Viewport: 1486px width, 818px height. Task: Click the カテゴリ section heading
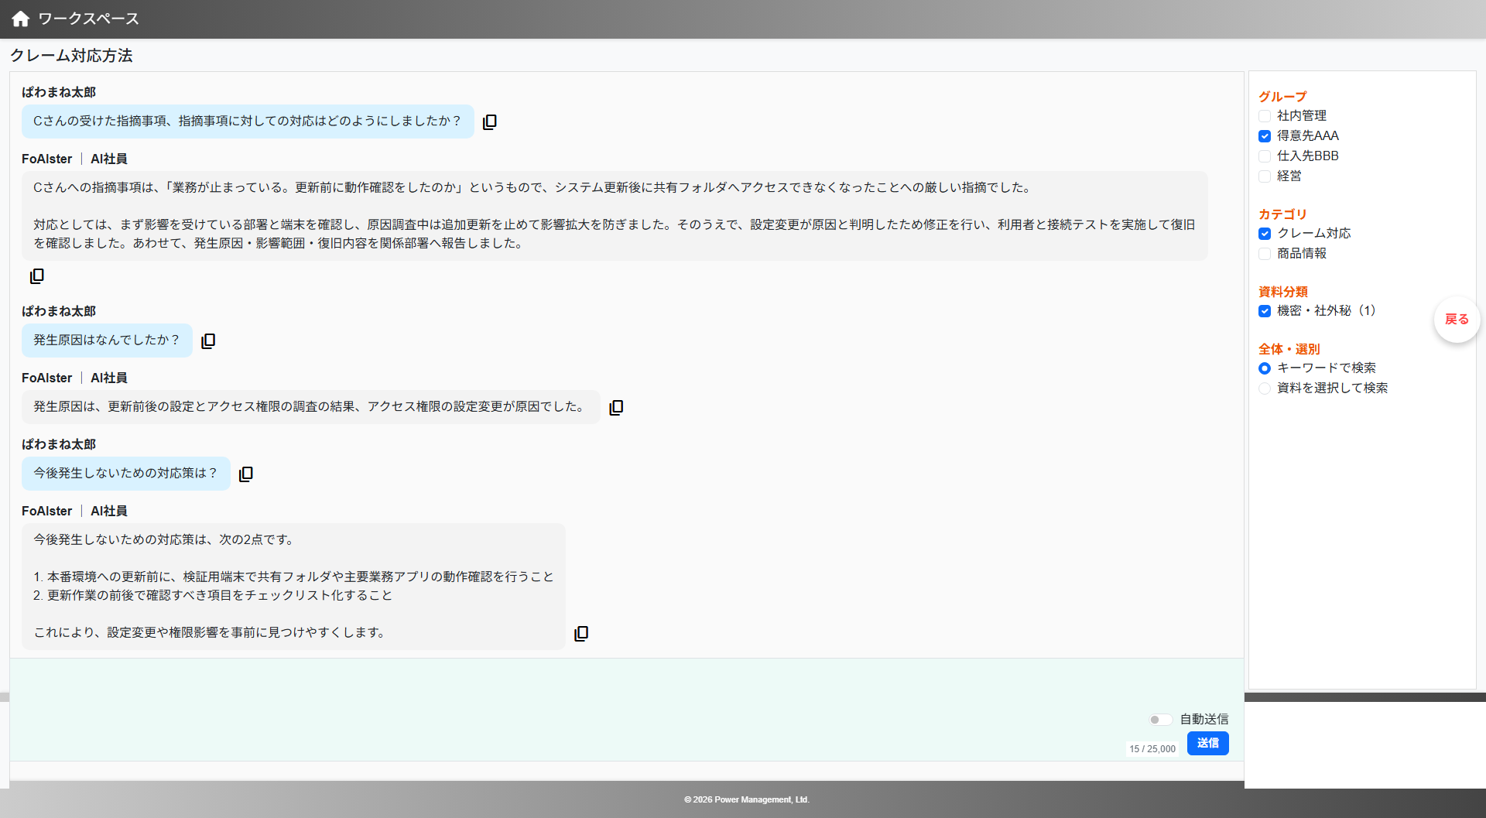(1282, 214)
